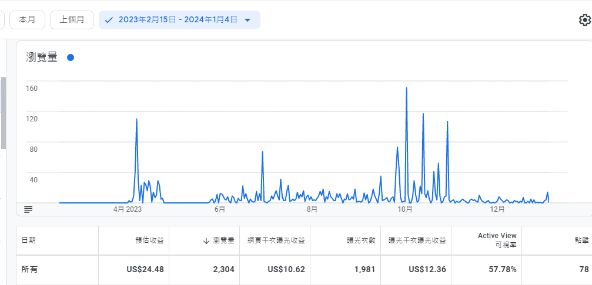Sort table by 預估收益 column
The width and height of the screenshot is (592, 285).
149,240
